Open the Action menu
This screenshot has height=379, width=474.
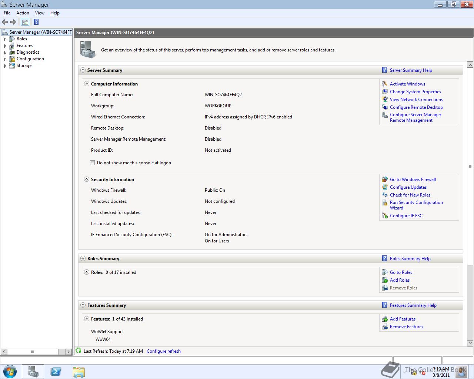(x=23, y=13)
